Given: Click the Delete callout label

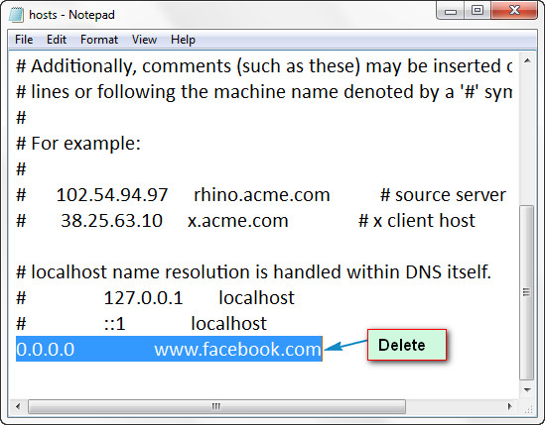Looking at the screenshot, I should click(407, 345).
